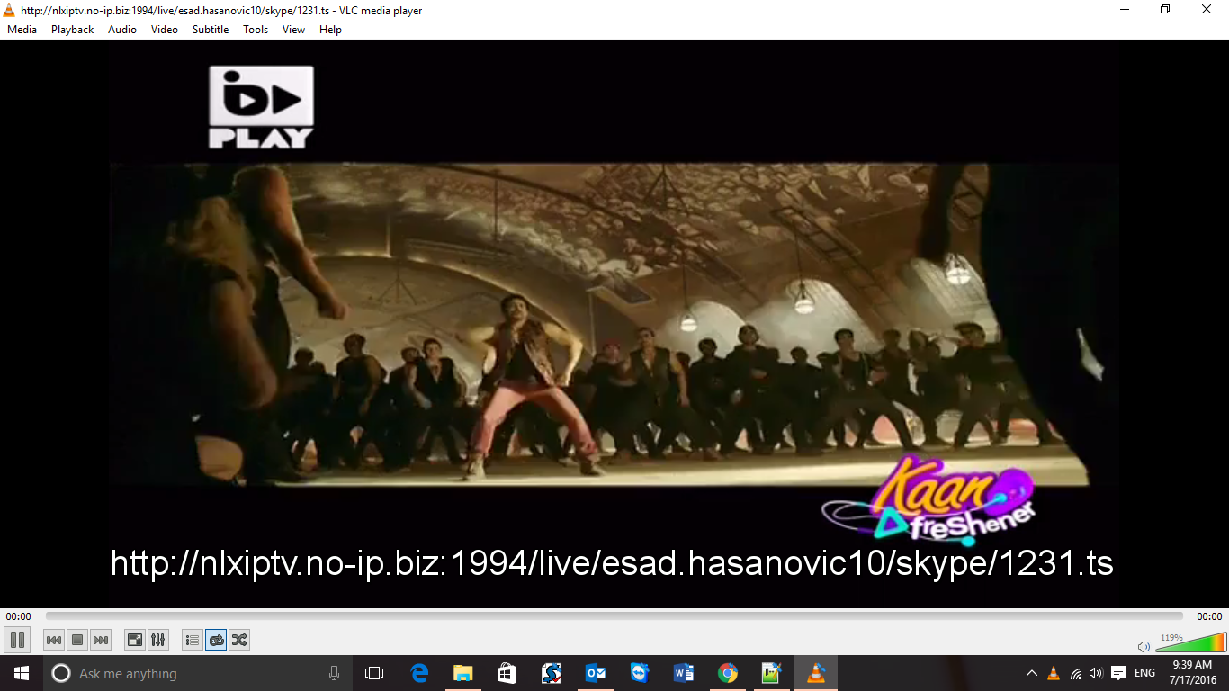Open the Audio menu

pos(122,30)
